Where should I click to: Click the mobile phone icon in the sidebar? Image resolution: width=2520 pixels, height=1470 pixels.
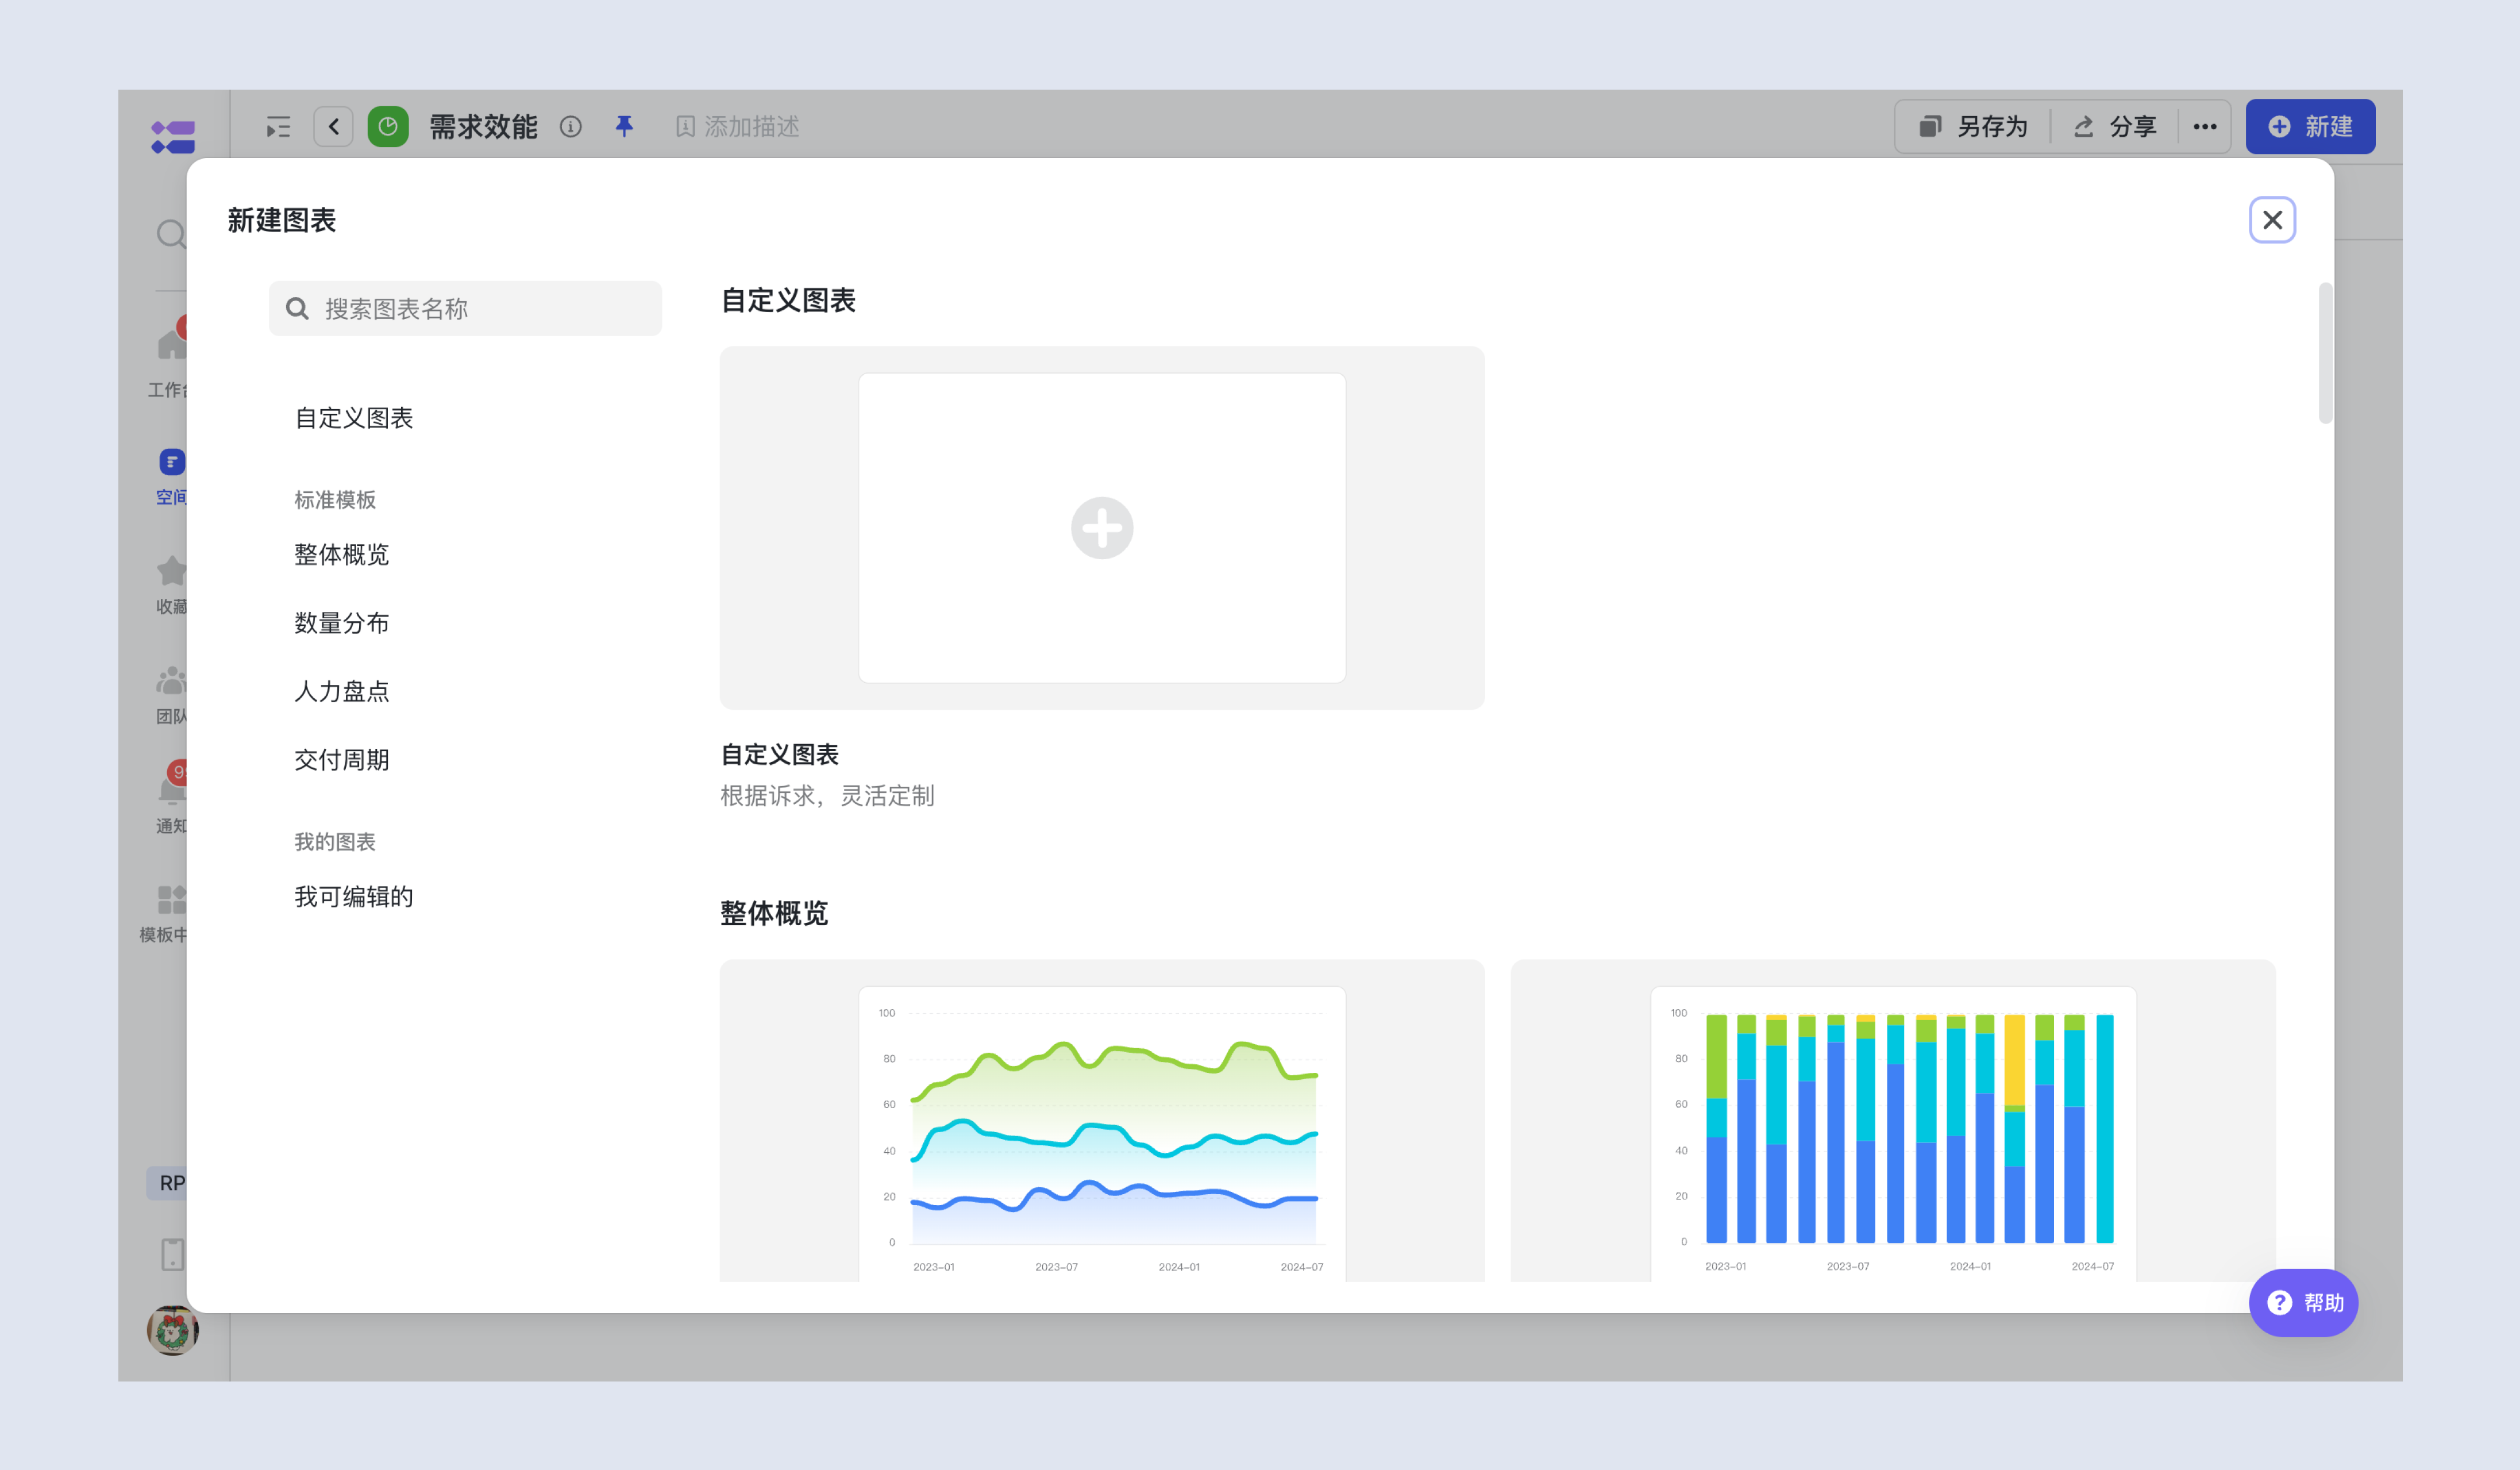point(173,1254)
